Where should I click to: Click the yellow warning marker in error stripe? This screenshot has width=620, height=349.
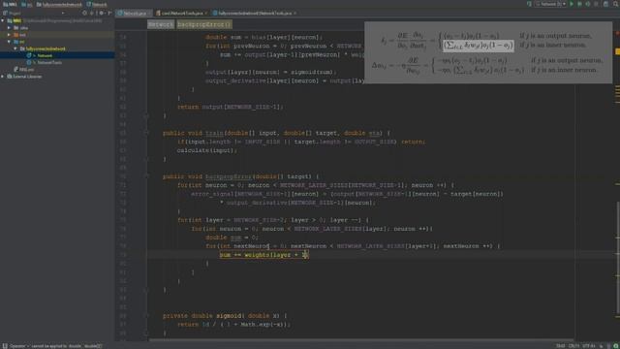(617, 51)
